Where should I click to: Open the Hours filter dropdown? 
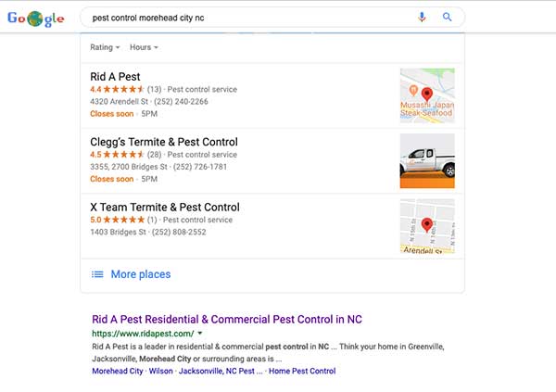click(144, 47)
